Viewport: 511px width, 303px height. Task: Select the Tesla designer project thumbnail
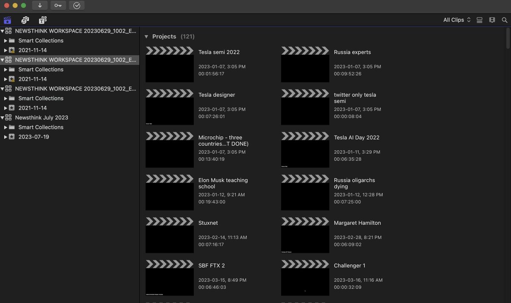tap(169, 107)
